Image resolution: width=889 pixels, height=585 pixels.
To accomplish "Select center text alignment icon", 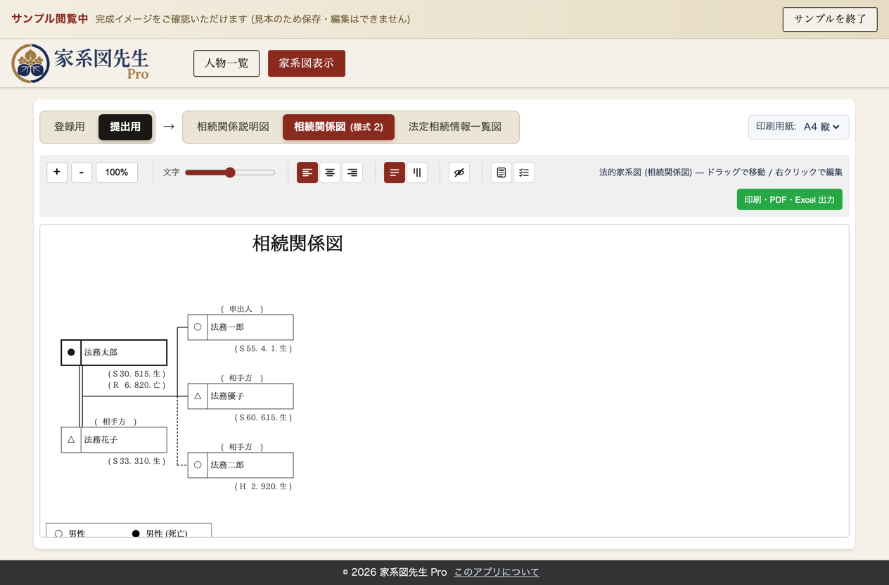I will pyautogui.click(x=330, y=172).
